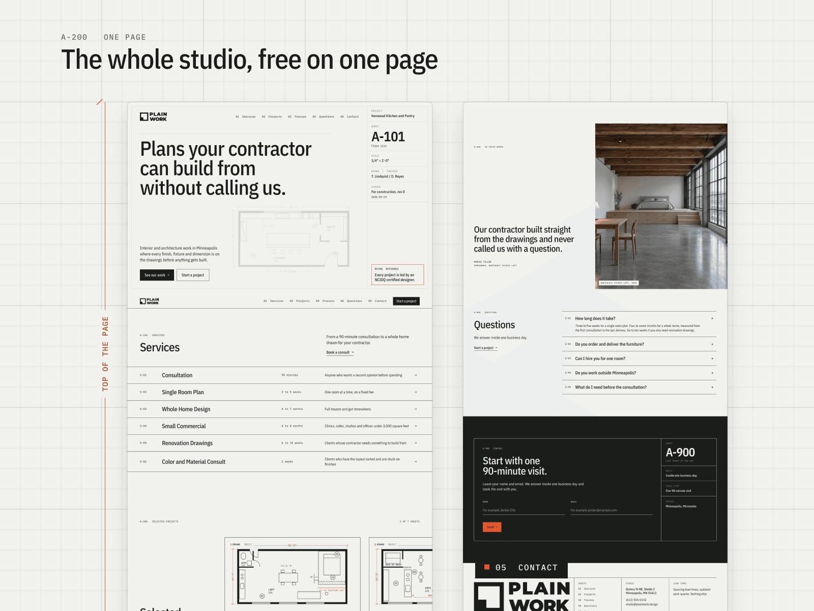The height and width of the screenshot is (611, 814).
Task: Click the arrow on the Single Room Plan row
Action: pyautogui.click(x=416, y=392)
